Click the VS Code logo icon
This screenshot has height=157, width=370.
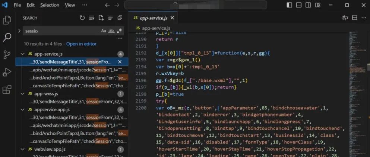coord(4,5)
